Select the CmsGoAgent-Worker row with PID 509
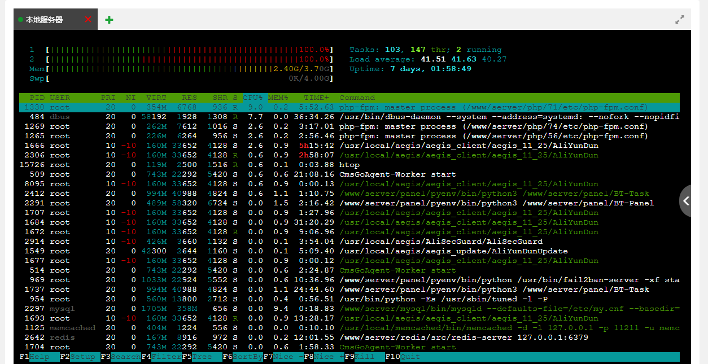708x364 pixels. (349, 174)
